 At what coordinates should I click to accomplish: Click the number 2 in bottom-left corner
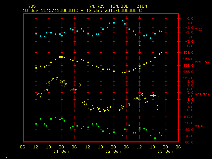(x=6, y=156)
